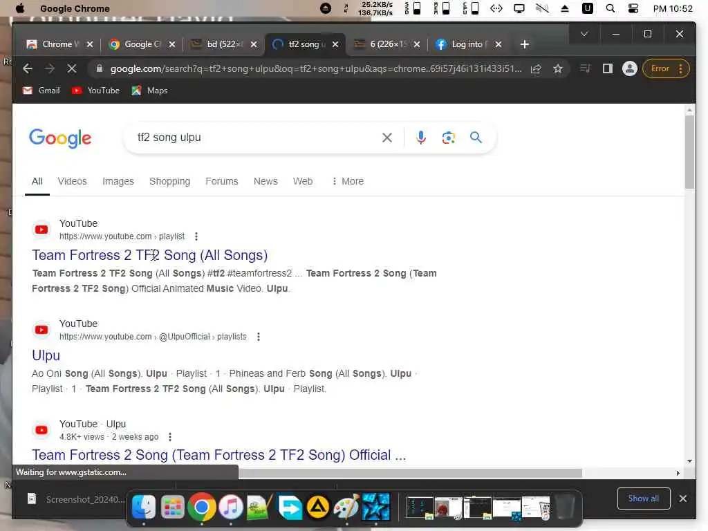Open the blue star app in dock
The width and height of the screenshot is (708, 531).
pyautogui.click(x=375, y=507)
